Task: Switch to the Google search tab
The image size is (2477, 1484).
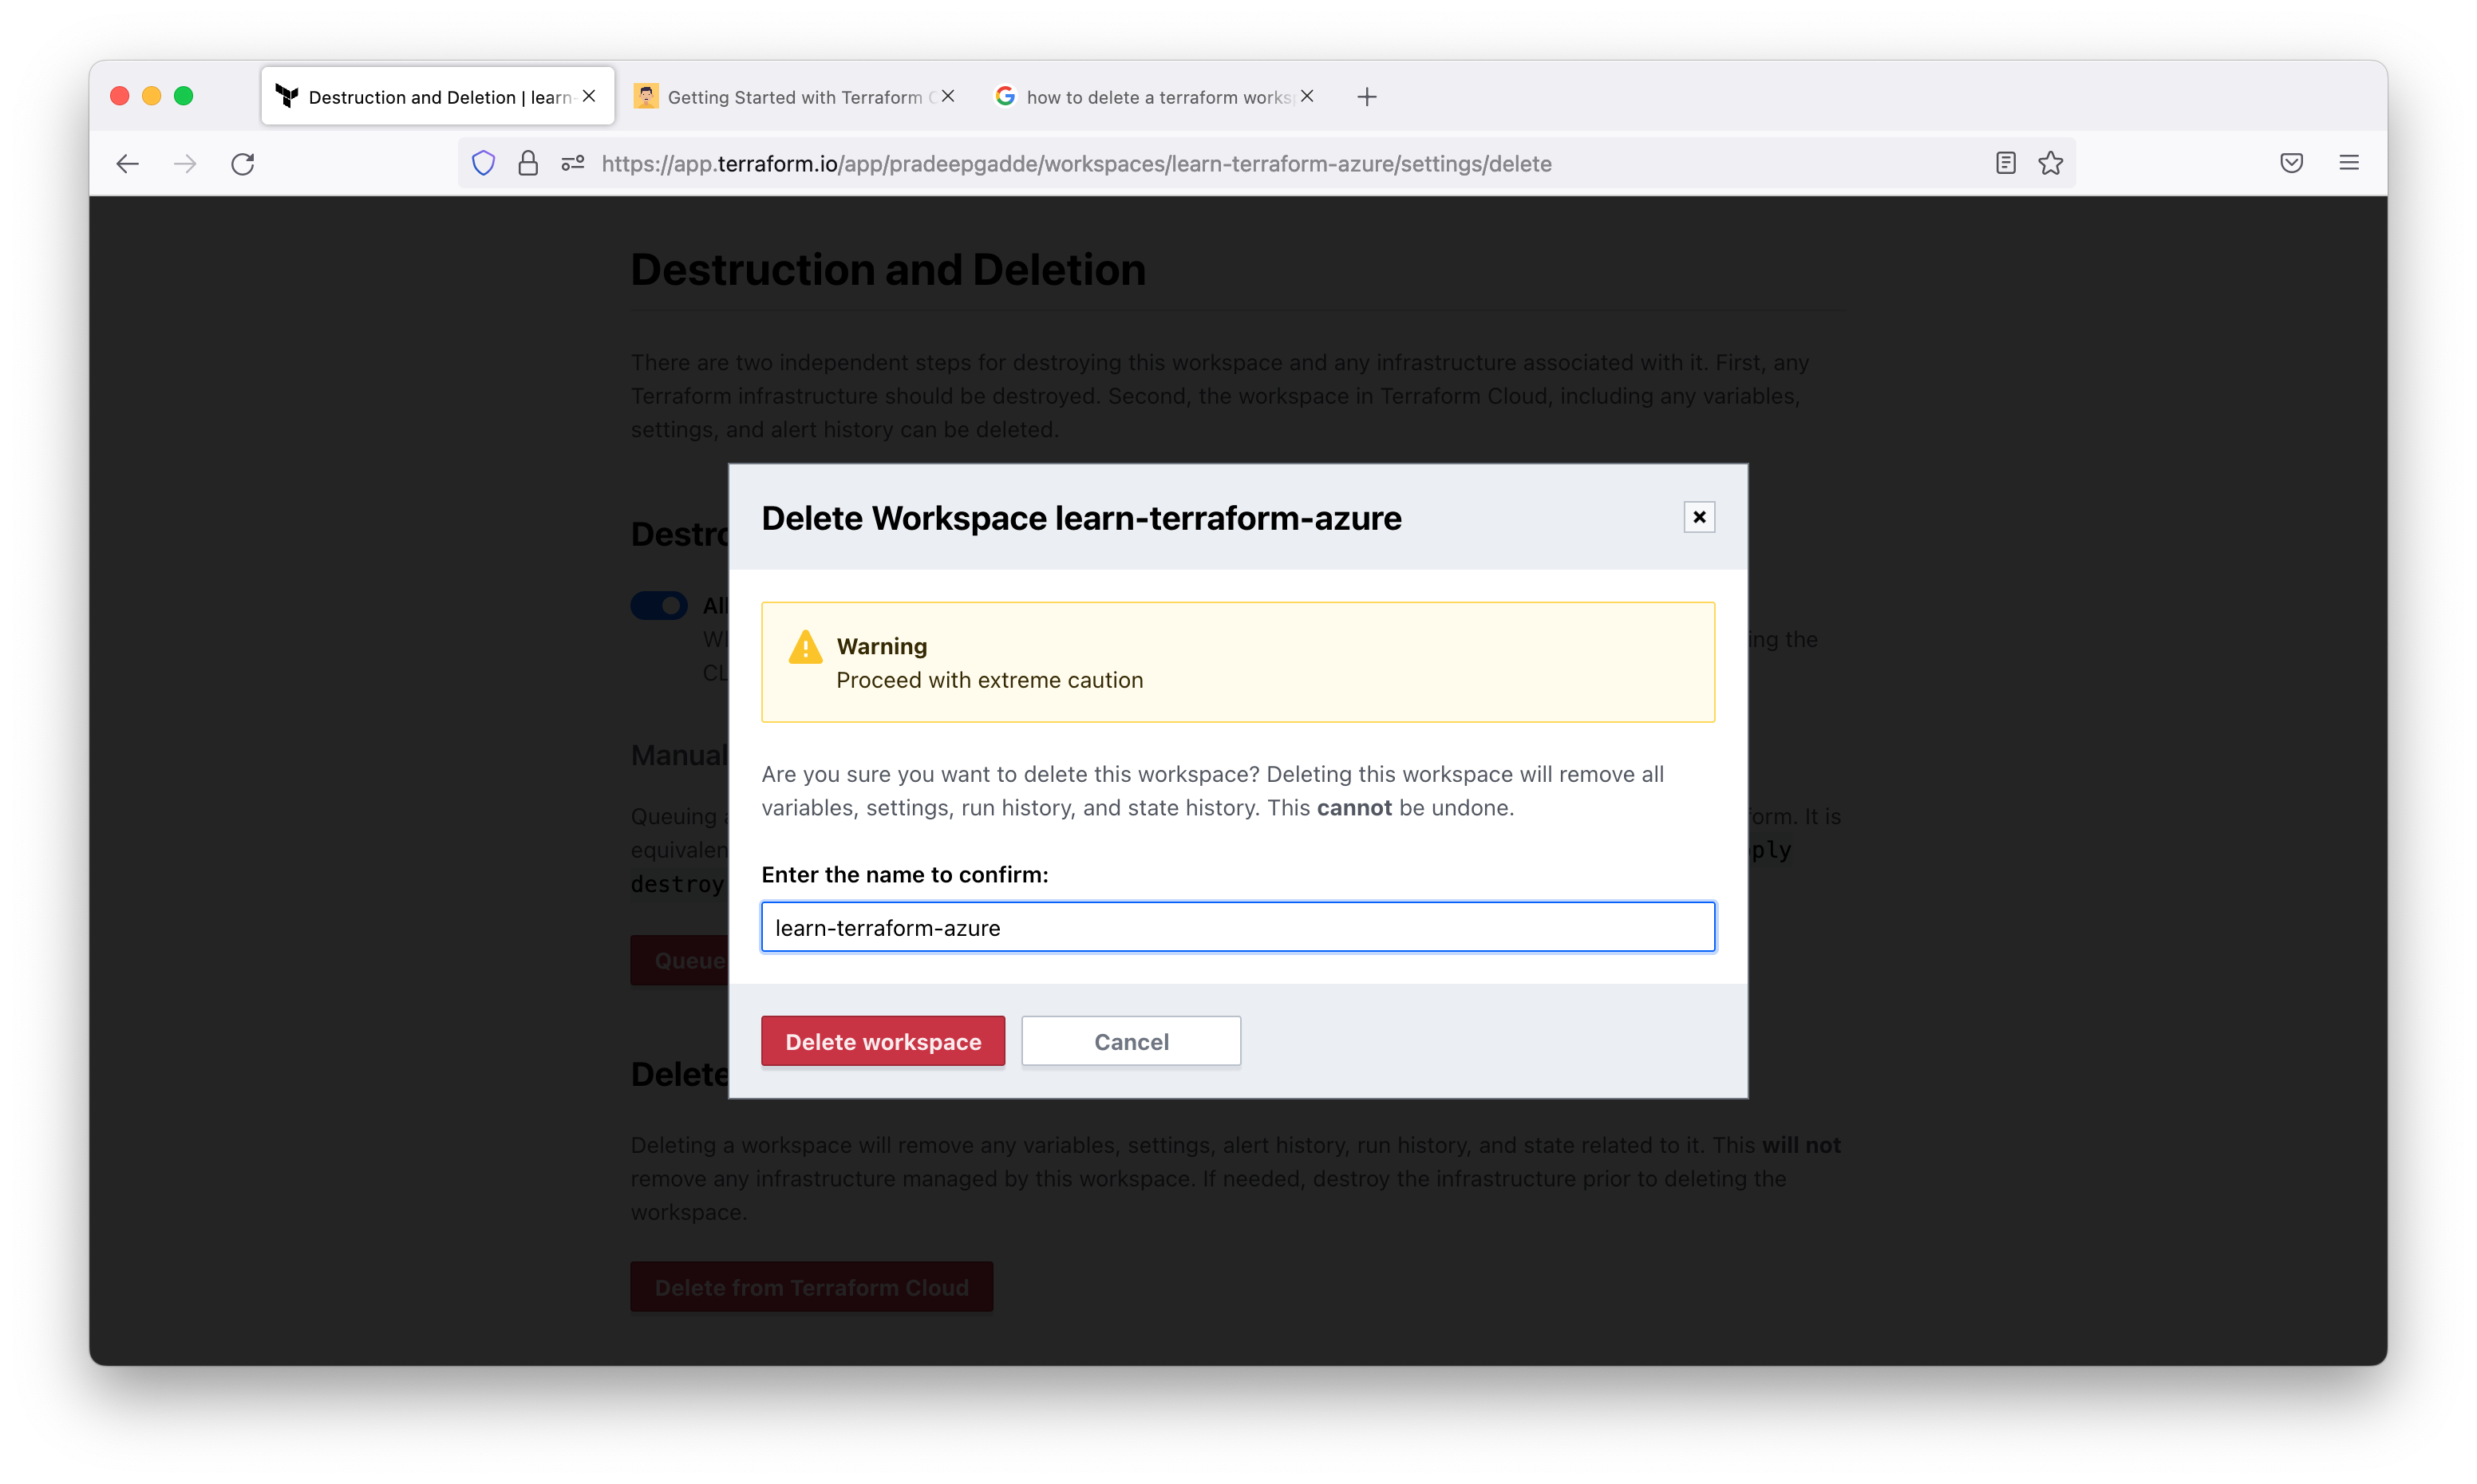Action: [x=1155, y=96]
